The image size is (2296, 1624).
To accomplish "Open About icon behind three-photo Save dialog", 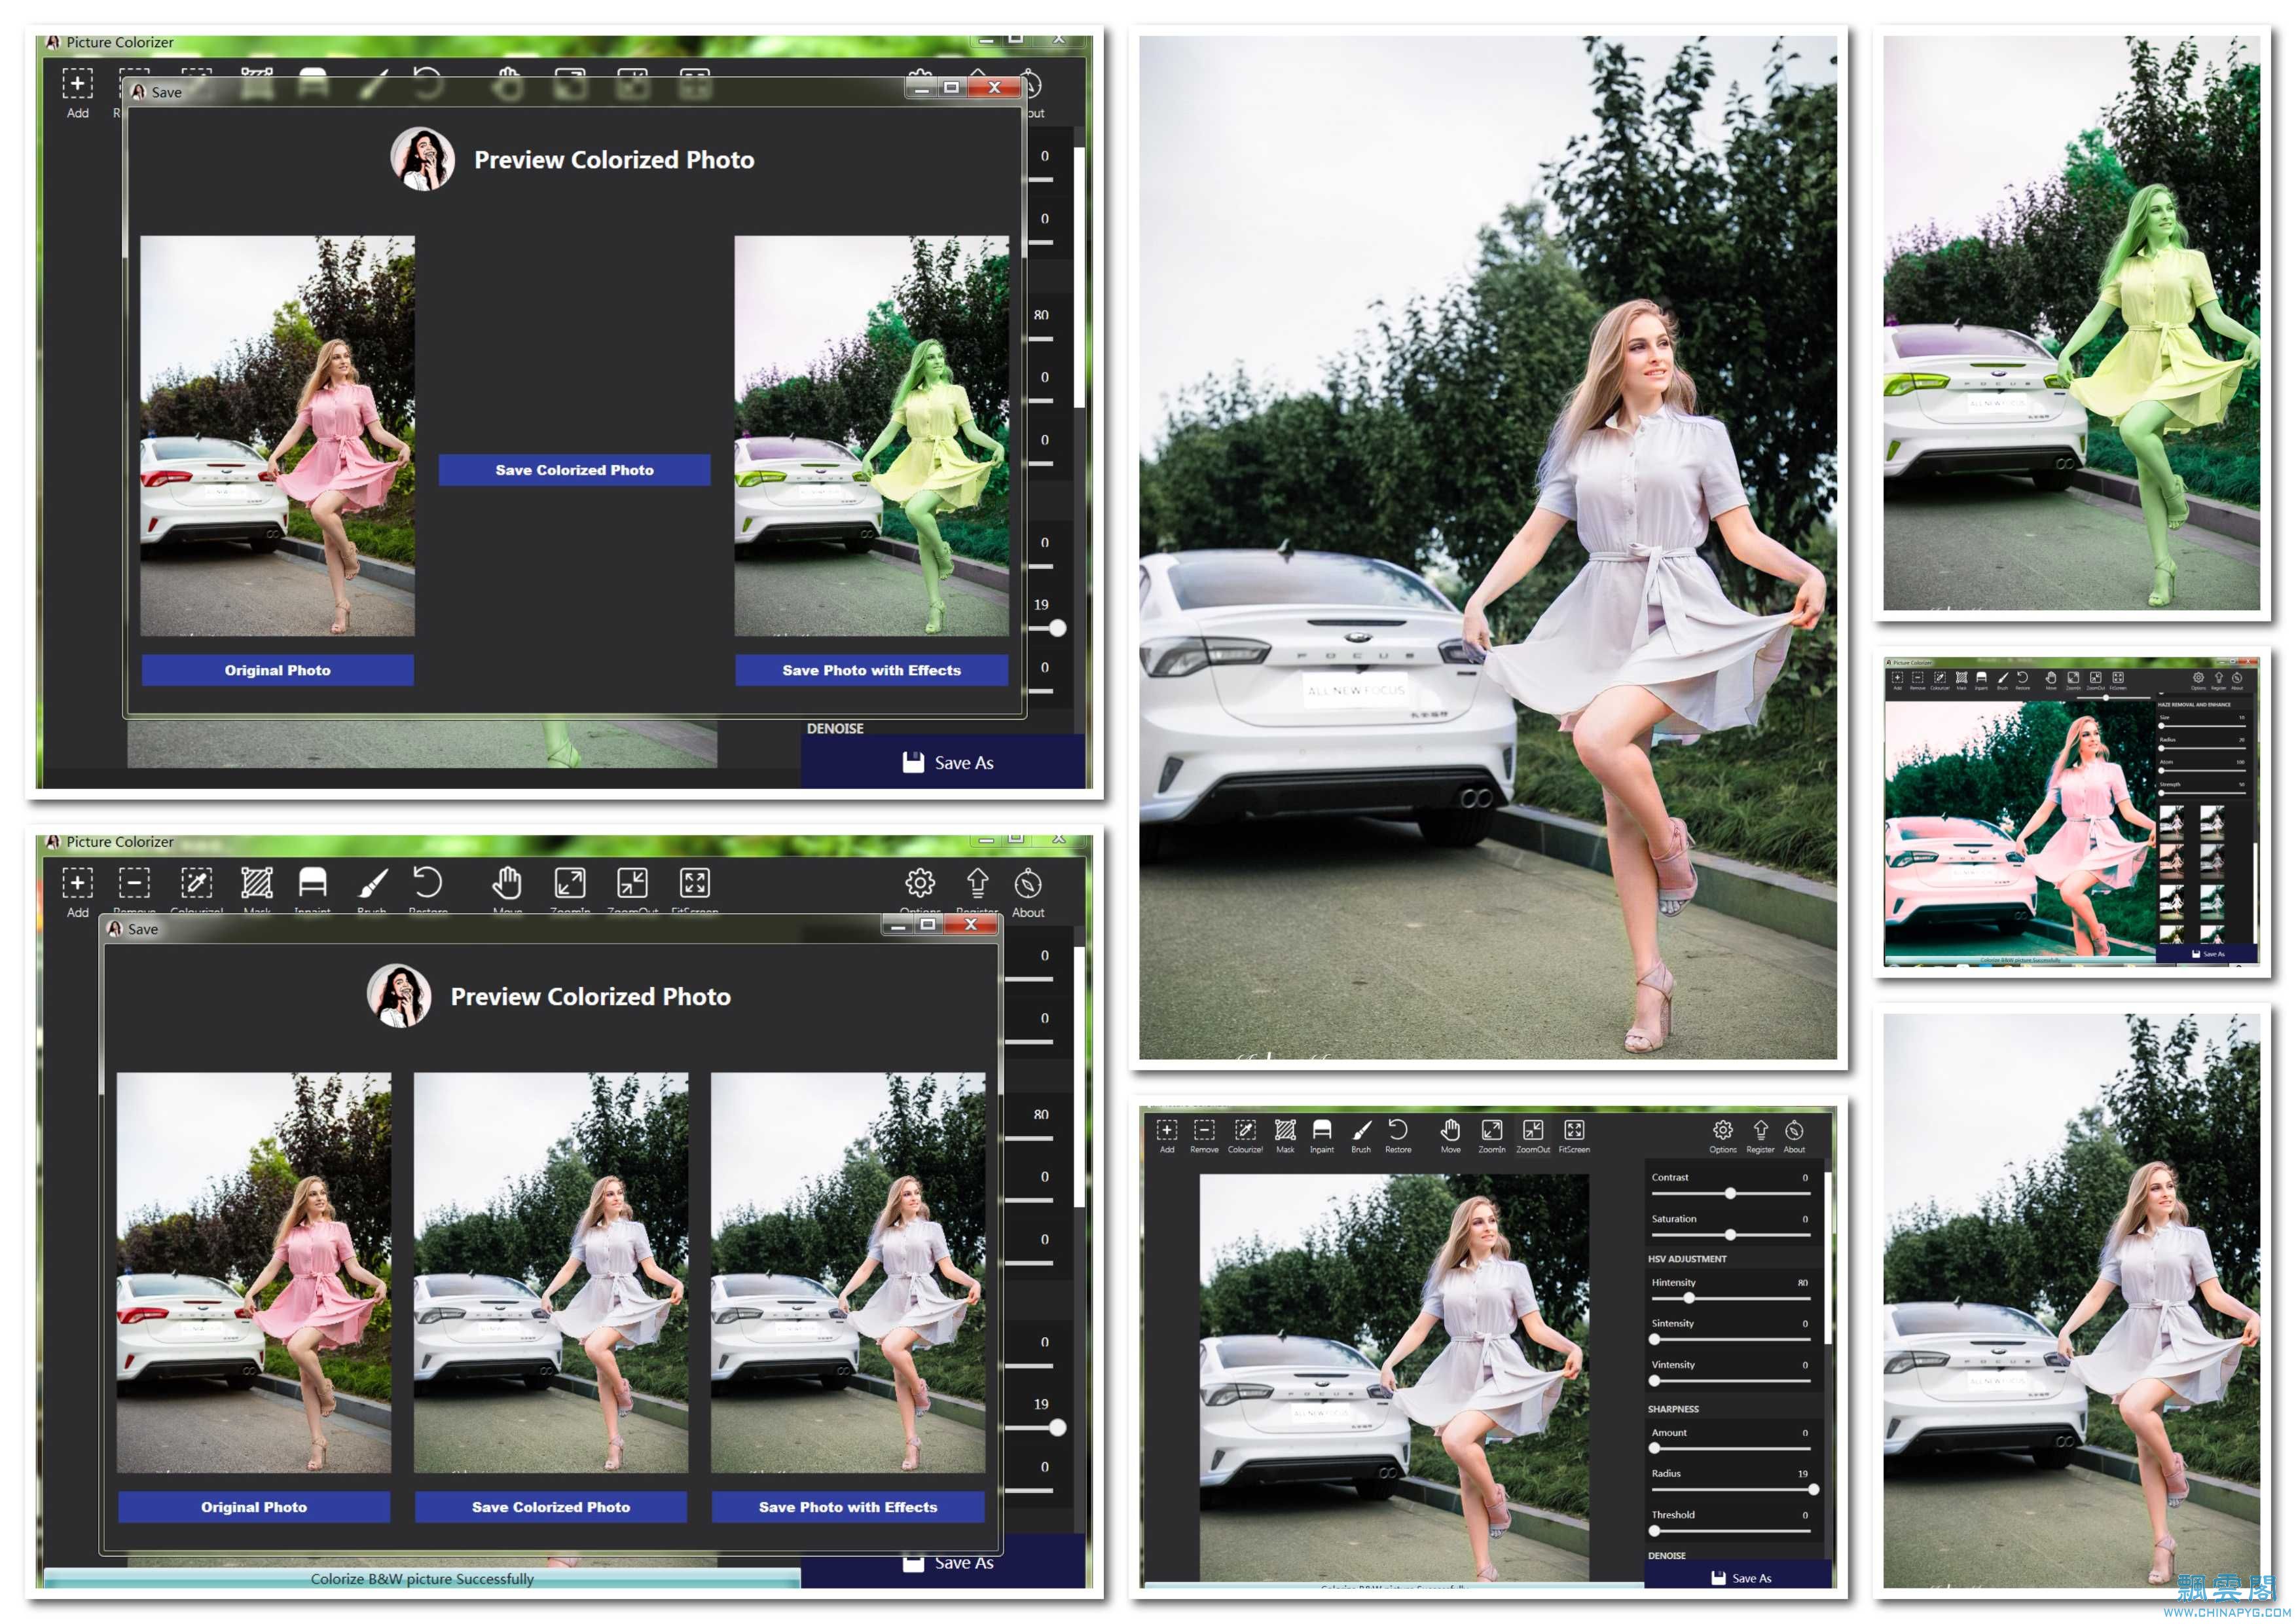I will 1028,884.
